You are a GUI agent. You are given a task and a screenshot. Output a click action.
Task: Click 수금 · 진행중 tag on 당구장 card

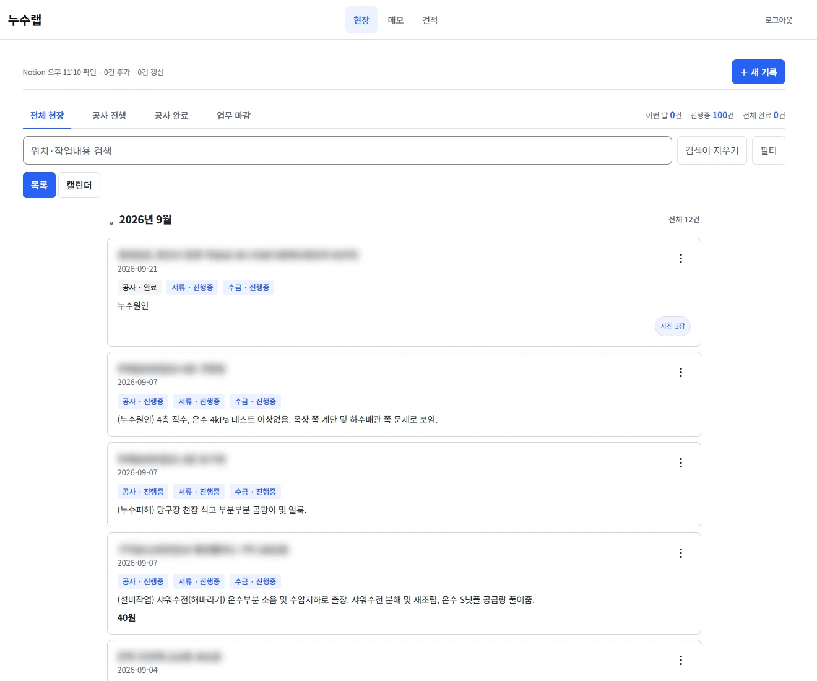[256, 492]
